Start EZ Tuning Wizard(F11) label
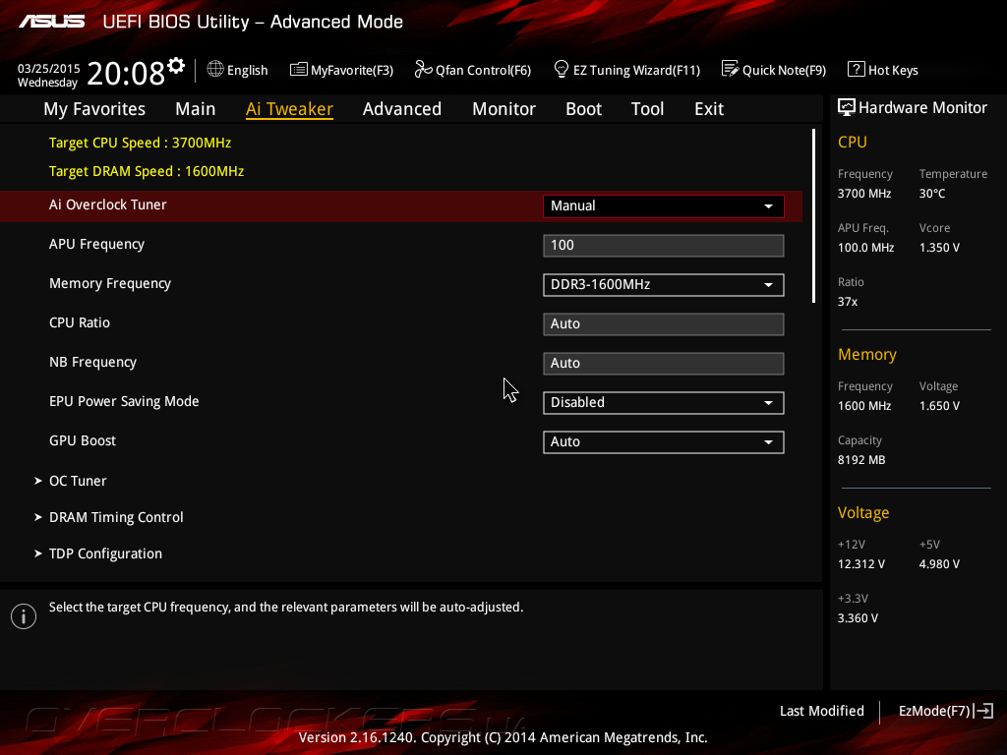Viewport: 1007px width, 755px height. point(636,70)
